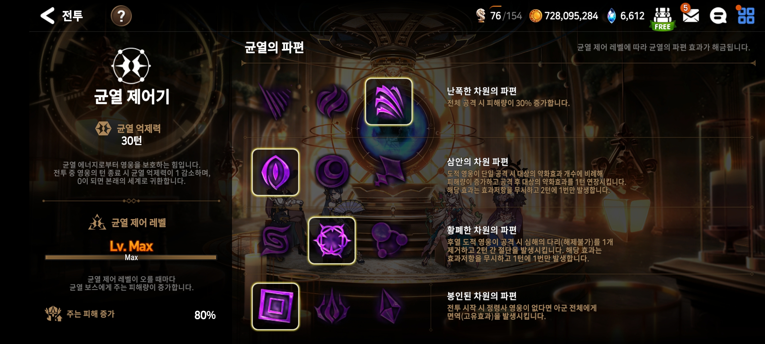Choose the crescent moon orb fragment
The height and width of the screenshot is (344, 765).
pos(332,172)
